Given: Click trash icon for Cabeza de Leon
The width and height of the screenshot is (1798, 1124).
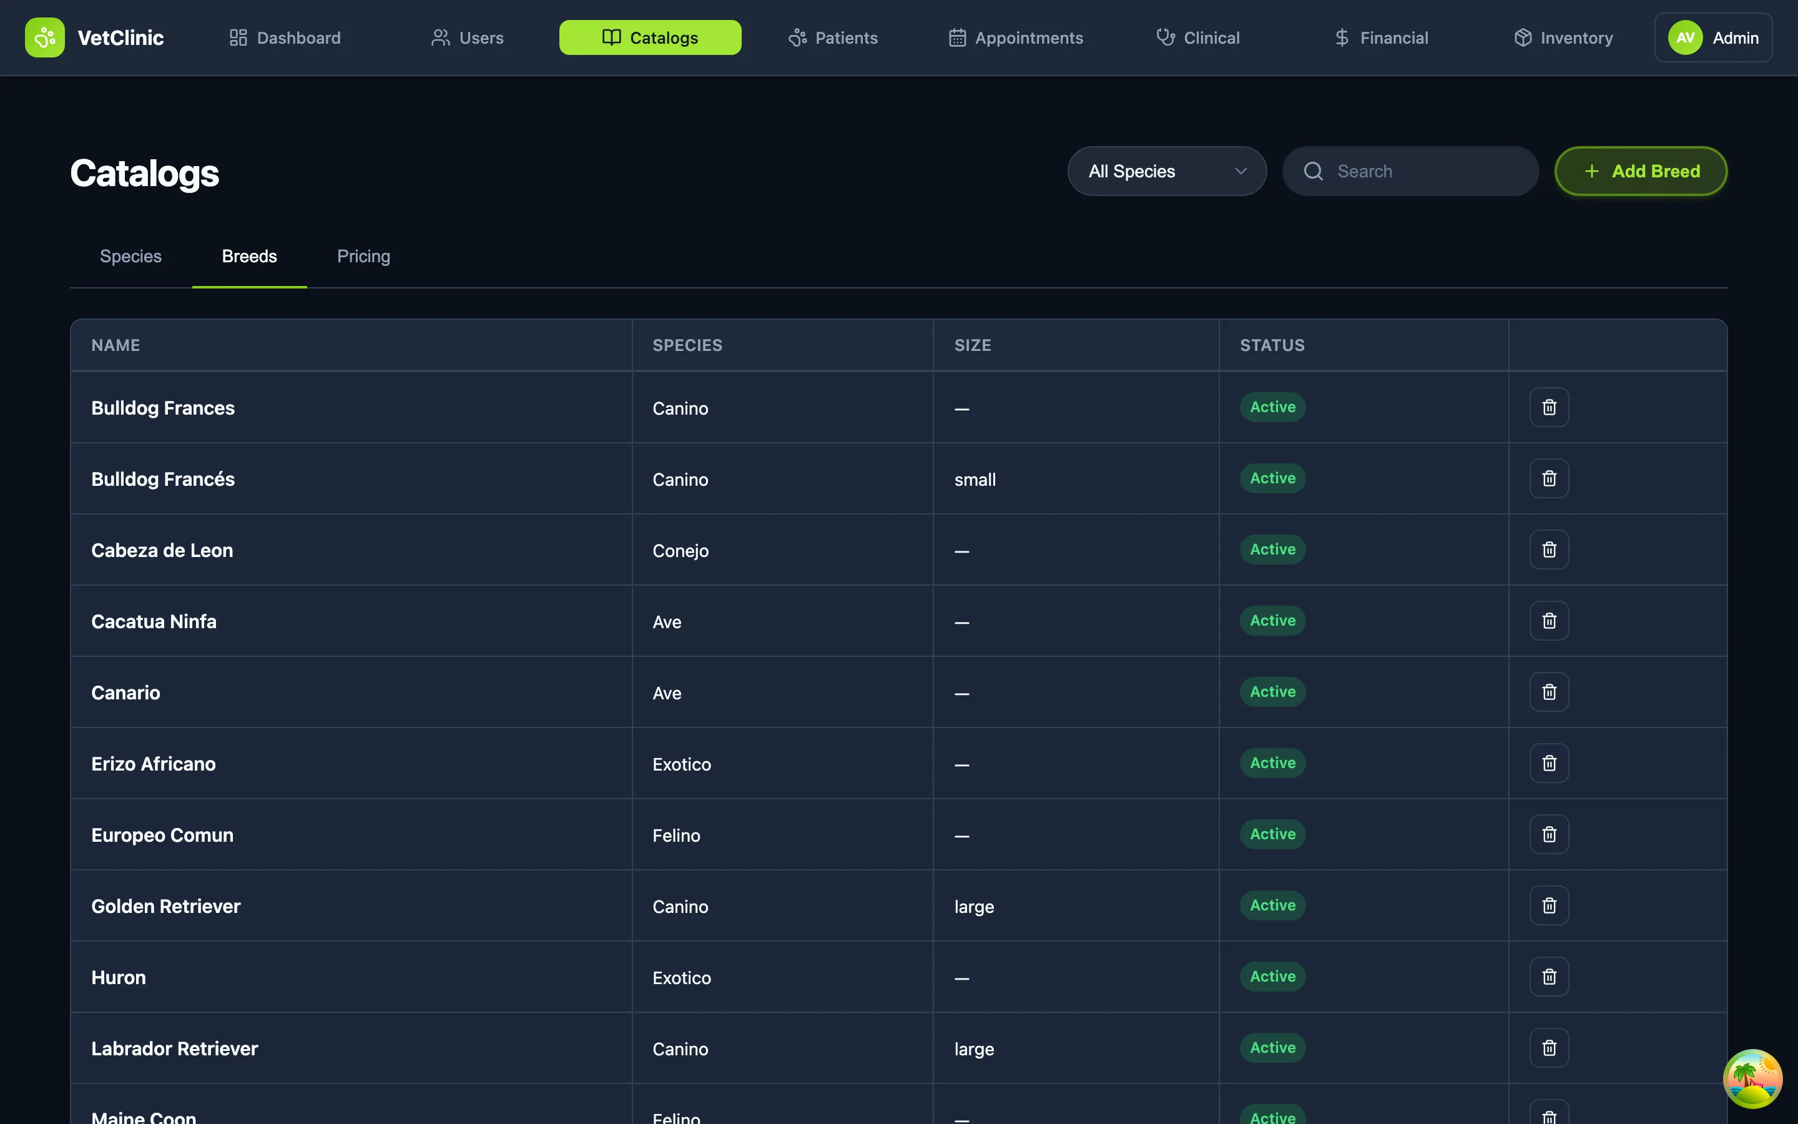Looking at the screenshot, I should tap(1548, 550).
